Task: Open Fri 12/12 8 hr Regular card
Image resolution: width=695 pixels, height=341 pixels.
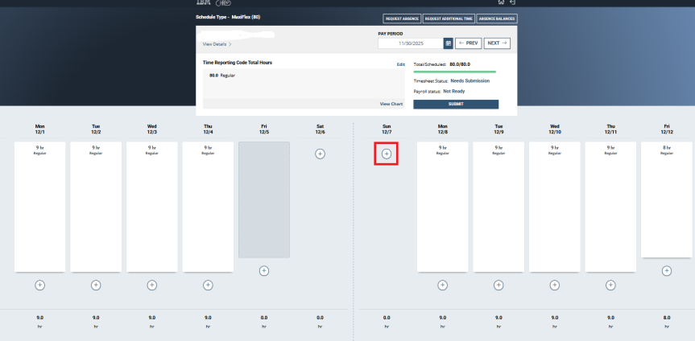Action: point(667,199)
